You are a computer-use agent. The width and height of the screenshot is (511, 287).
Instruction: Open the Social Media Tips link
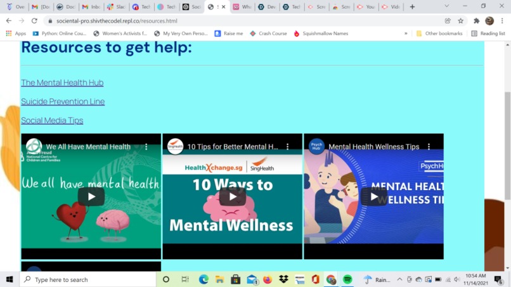click(52, 120)
